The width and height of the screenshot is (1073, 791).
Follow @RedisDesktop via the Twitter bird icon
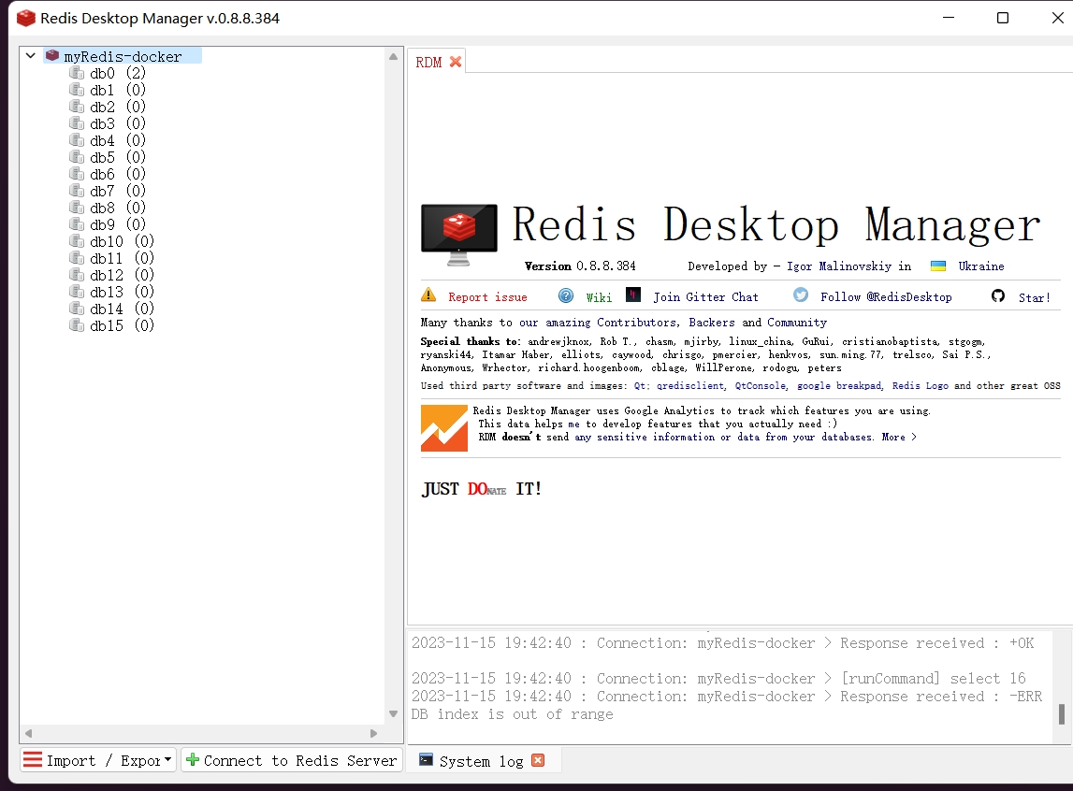(800, 295)
